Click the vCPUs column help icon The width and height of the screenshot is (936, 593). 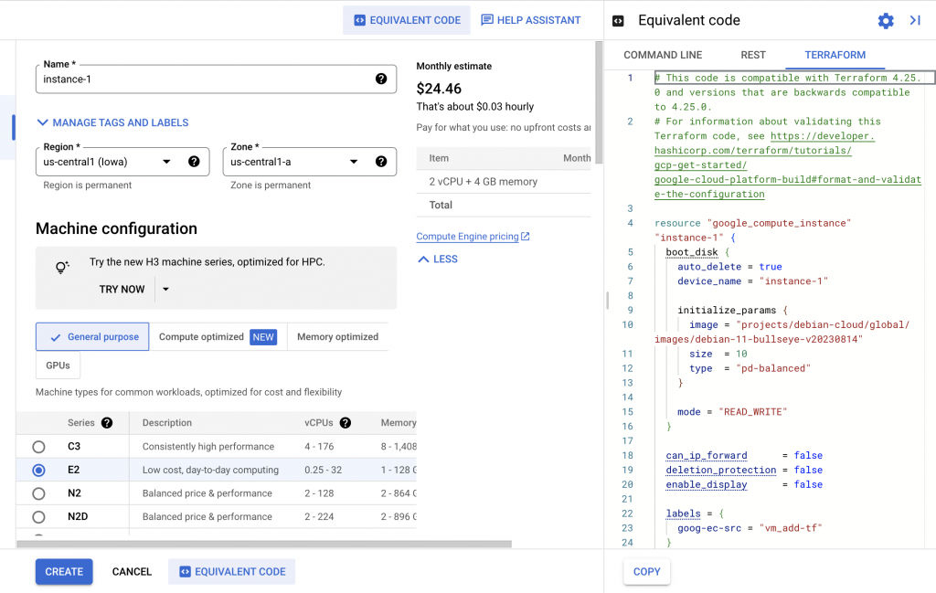point(345,423)
